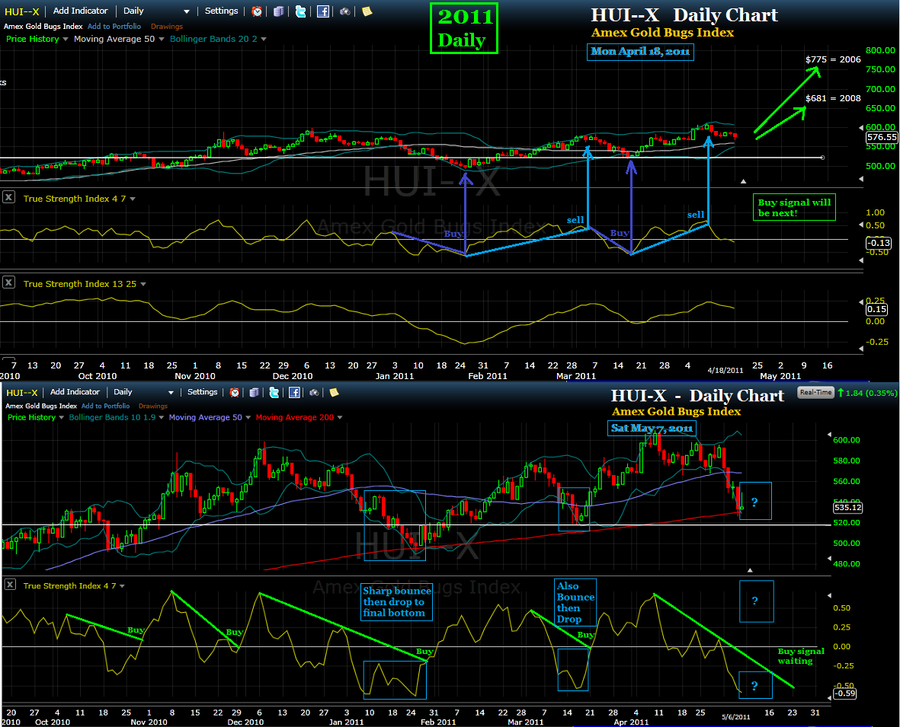Select the green Price History label

32,39
